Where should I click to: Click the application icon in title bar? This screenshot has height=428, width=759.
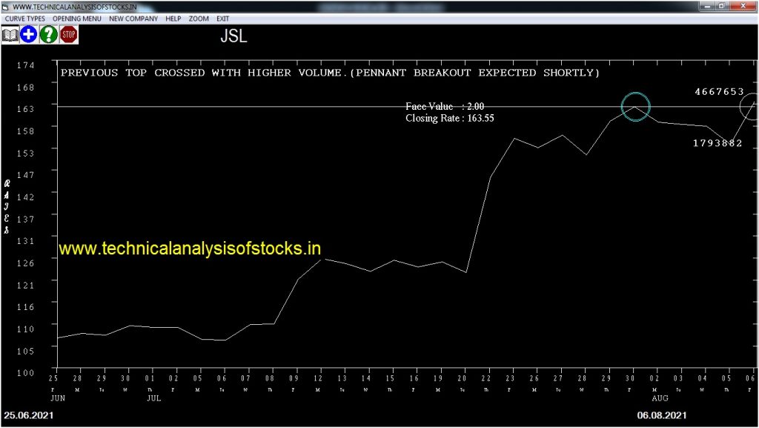pyautogui.click(x=6, y=6)
